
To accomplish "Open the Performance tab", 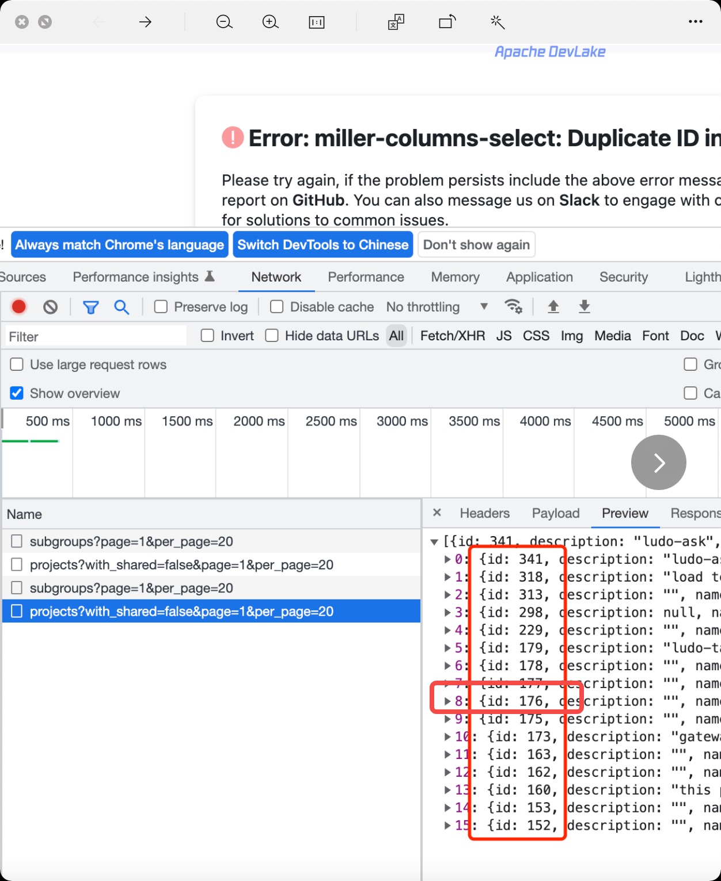I will pos(366,277).
